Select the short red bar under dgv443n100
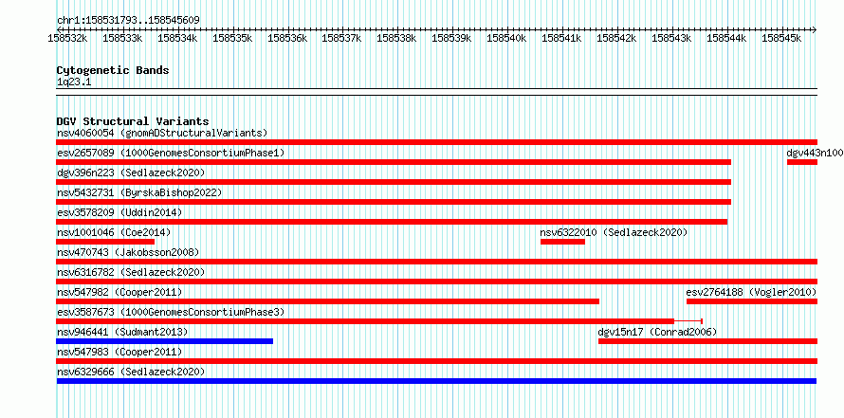This screenshot has height=418, width=844. pos(802,162)
